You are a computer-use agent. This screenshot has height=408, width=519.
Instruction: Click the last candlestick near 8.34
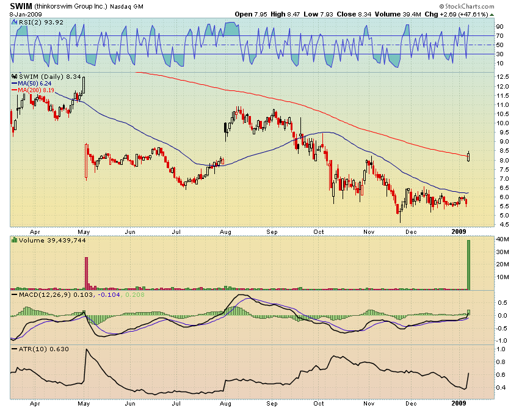click(x=468, y=156)
